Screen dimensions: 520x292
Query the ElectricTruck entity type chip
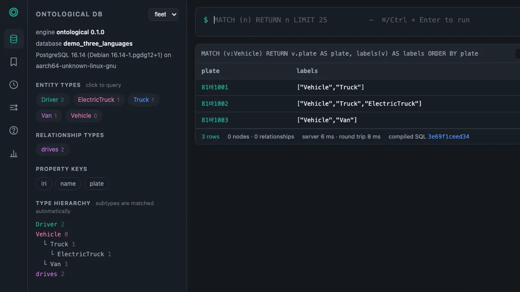point(99,100)
